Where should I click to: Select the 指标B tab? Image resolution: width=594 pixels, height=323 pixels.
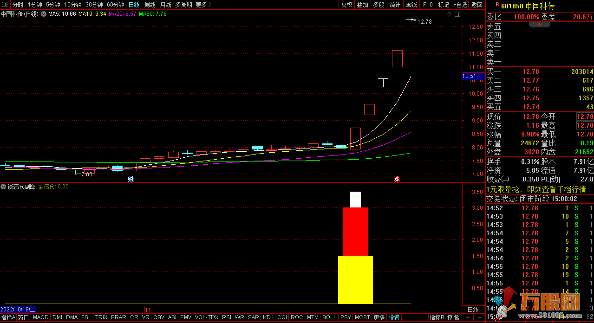point(437,317)
